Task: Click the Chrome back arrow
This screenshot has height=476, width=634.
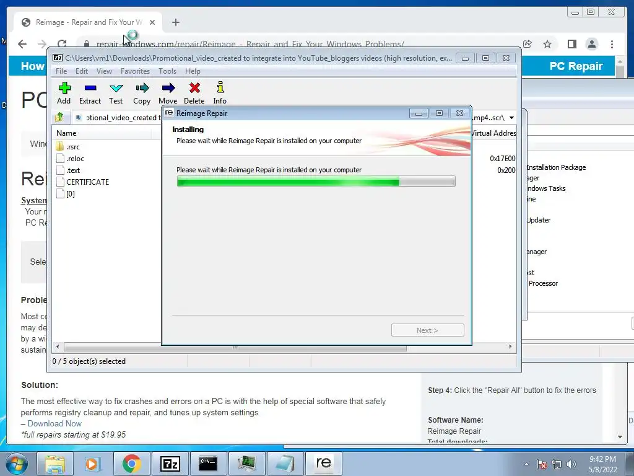Action: click(x=22, y=44)
